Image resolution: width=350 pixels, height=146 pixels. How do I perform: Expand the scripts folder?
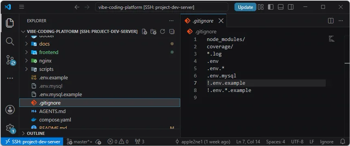point(26,69)
